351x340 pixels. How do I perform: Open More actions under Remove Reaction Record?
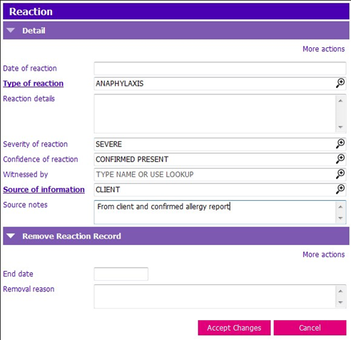click(x=323, y=254)
